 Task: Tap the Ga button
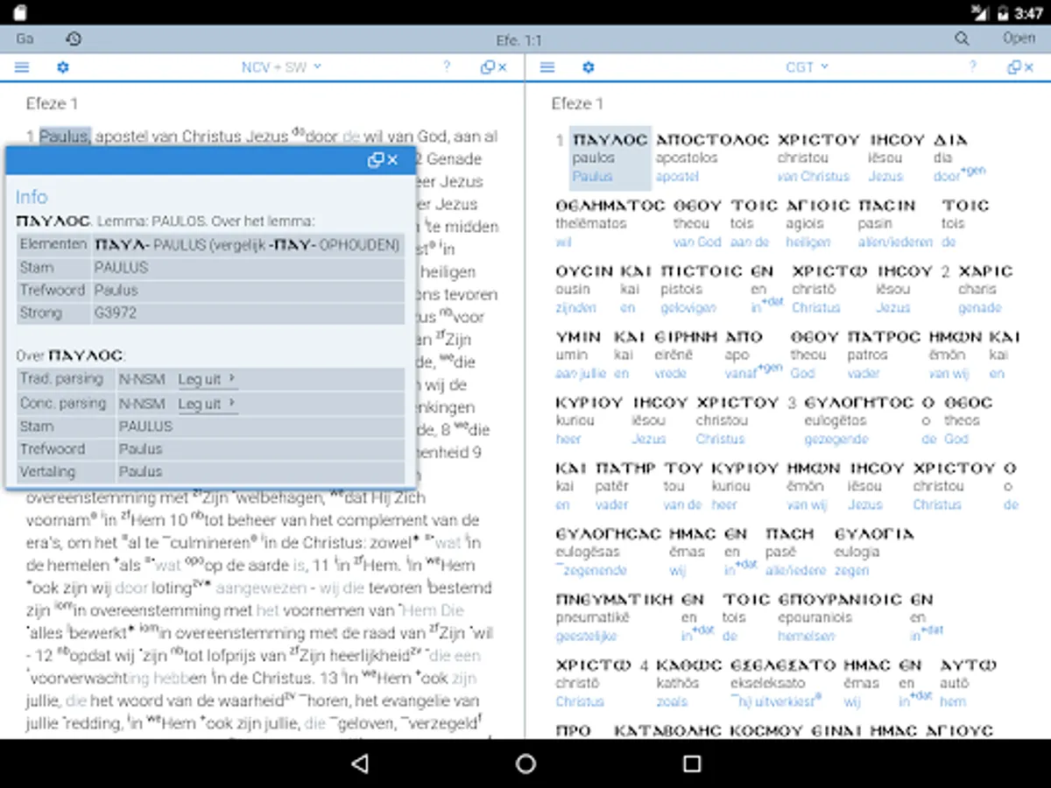[x=25, y=39]
